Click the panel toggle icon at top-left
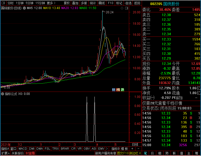Screen dimensions: 201x156 (x=3, y=3)
